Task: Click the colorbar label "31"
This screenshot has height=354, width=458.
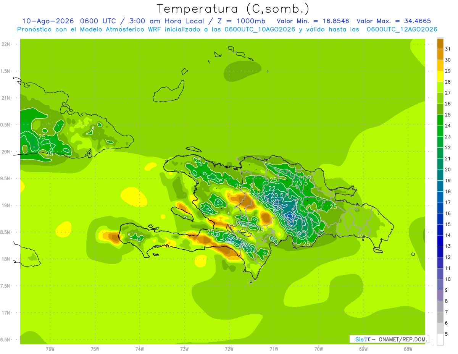Action: coord(448,48)
